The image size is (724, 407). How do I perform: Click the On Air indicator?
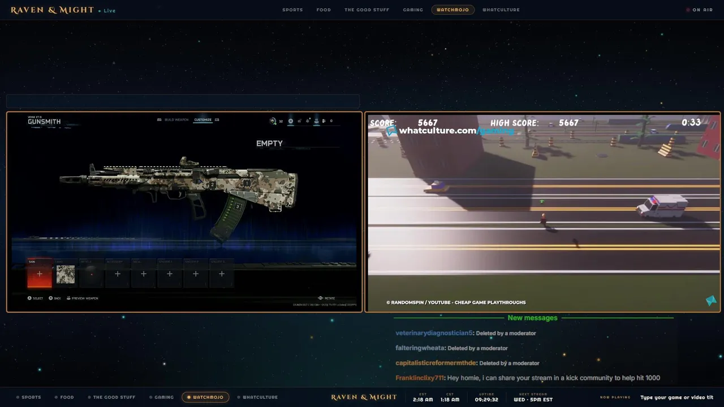pos(699,10)
